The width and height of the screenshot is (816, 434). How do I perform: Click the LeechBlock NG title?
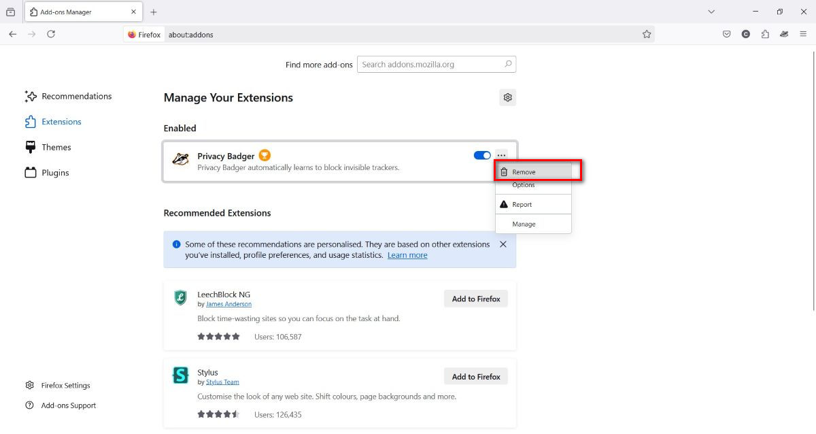(x=224, y=295)
